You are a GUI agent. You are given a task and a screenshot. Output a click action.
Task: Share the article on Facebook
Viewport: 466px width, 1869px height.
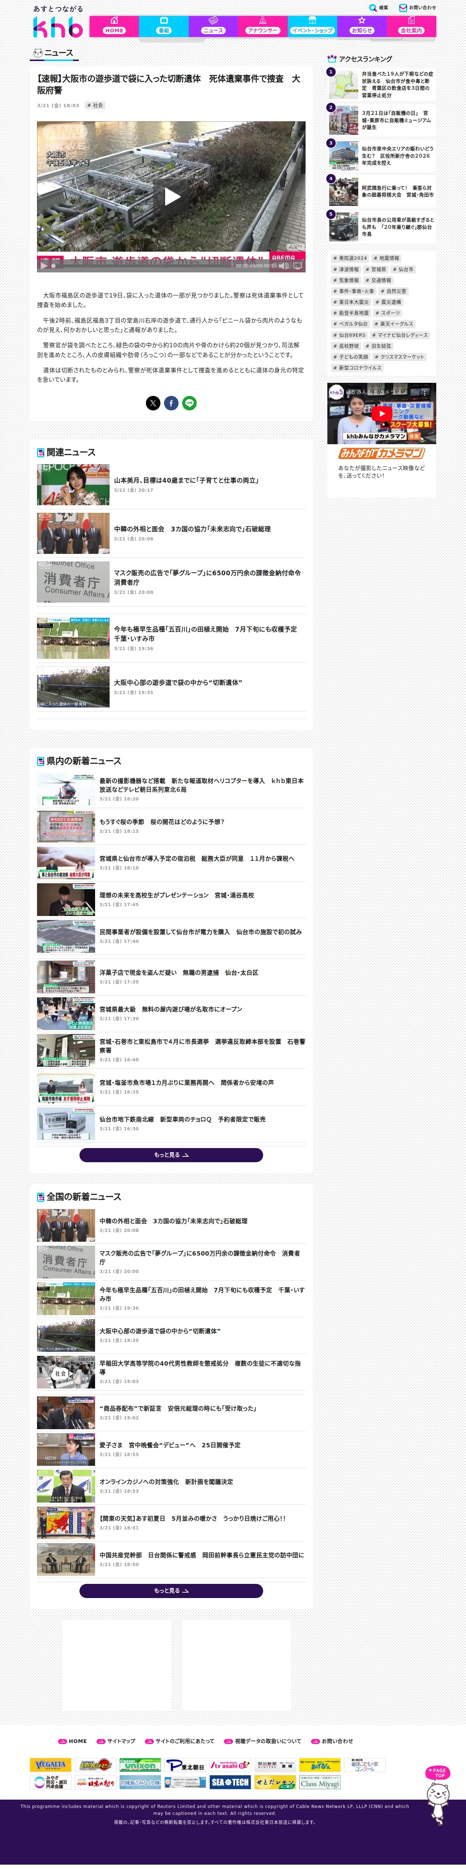point(171,403)
